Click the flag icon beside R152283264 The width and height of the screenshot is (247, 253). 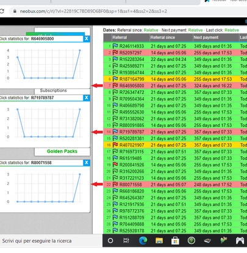pyautogui.click(x=115, y=59)
